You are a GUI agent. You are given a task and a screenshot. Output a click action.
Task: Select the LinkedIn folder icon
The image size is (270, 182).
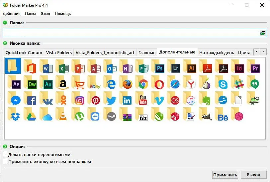click(126, 99)
